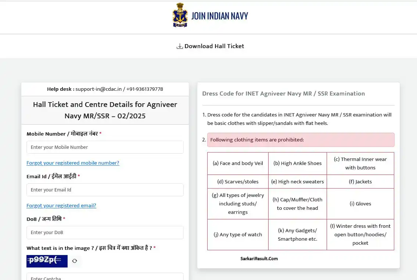Select the '(g) All types of jewelry' cell

[x=238, y=204]
